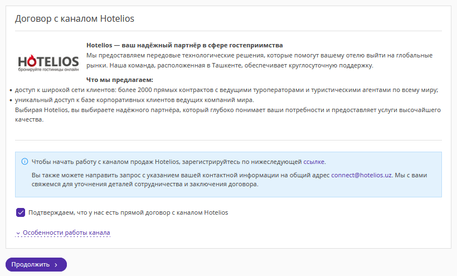
Task: Click the checkbox label about direct contract
Action: pyautogui.click(x=128, y=212)
